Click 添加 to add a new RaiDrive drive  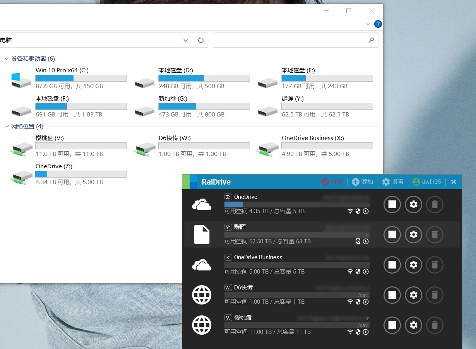(x=363, y=182)
